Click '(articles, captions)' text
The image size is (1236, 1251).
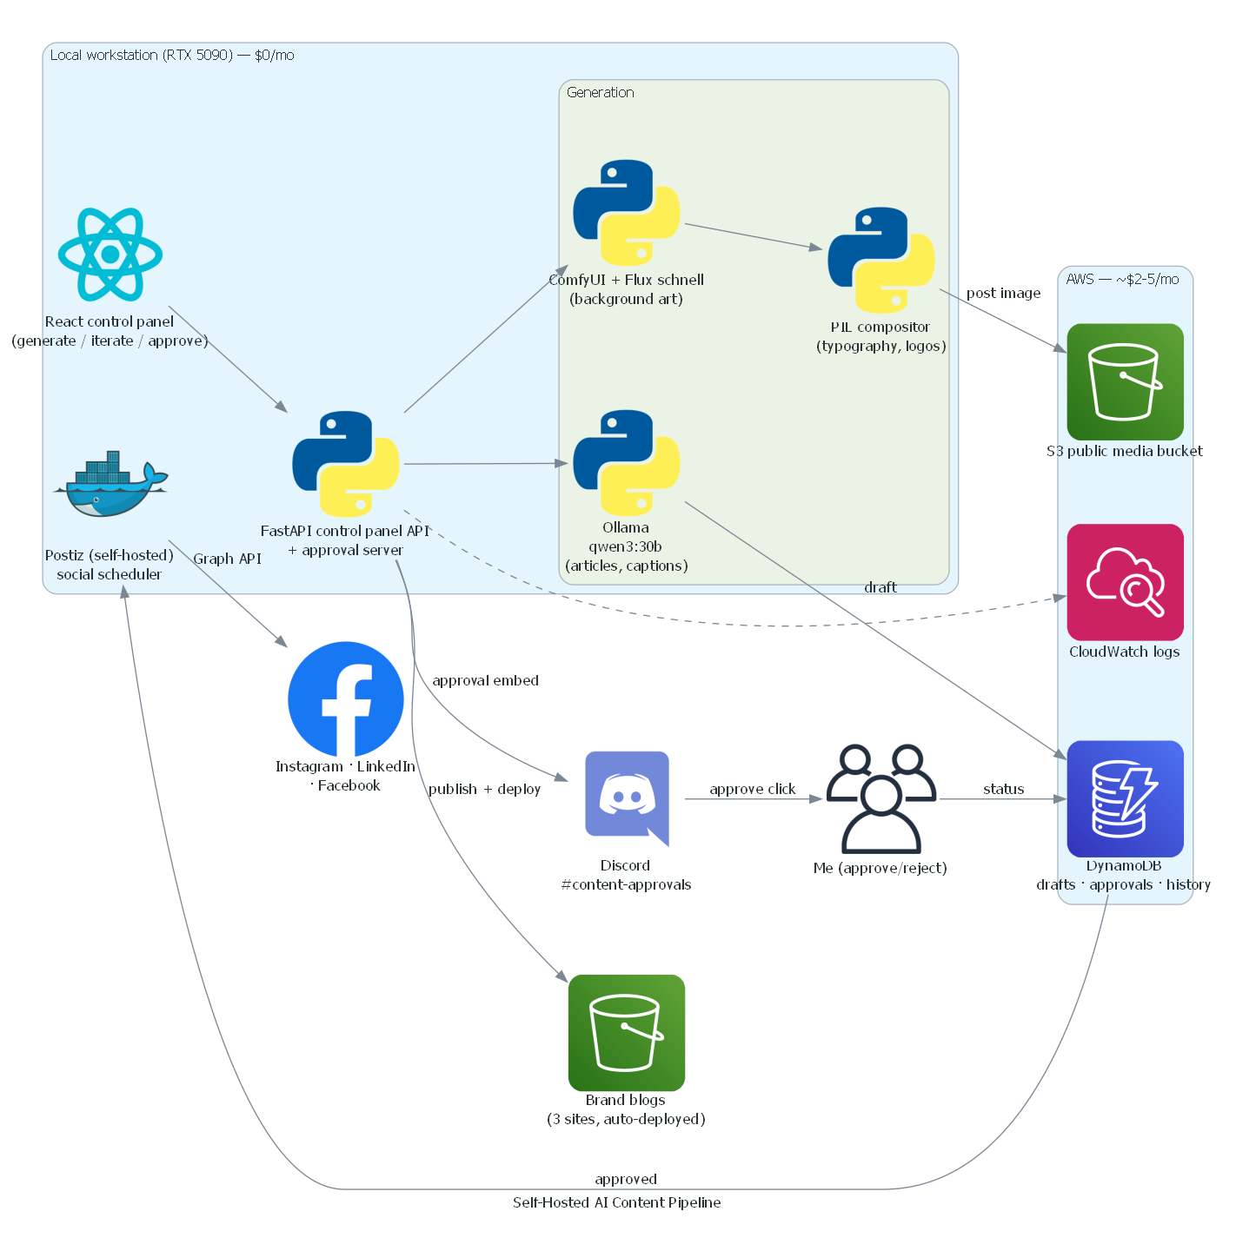[627, 566]
